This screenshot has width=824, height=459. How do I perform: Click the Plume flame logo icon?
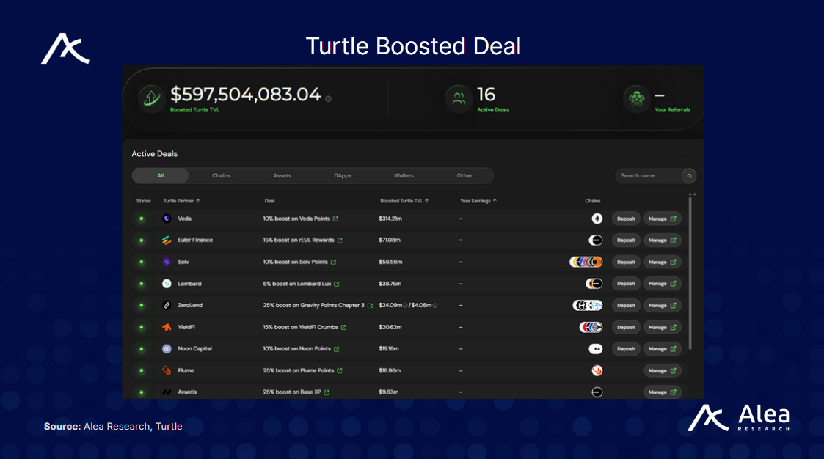click(167, 370)
